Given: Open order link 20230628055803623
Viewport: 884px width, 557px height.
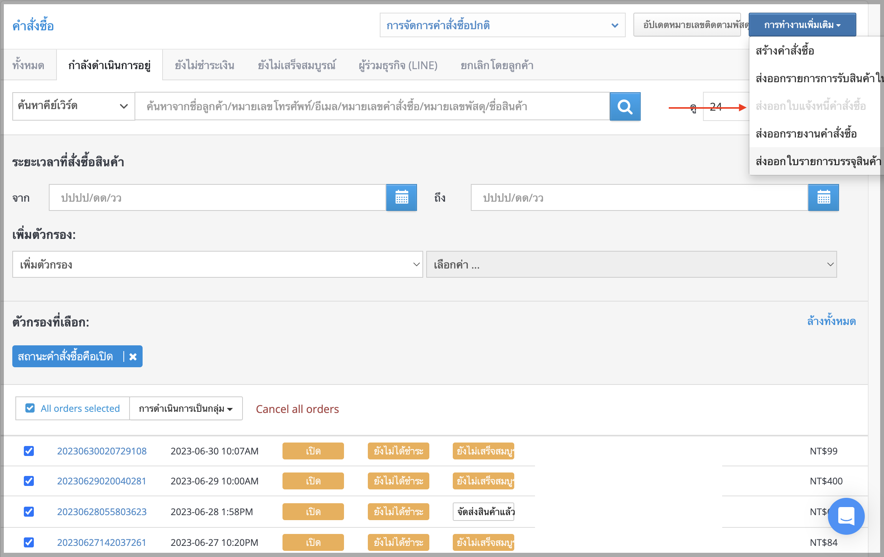Looking at the screenshot, I should pyautogui.click(x=102, y=512).
